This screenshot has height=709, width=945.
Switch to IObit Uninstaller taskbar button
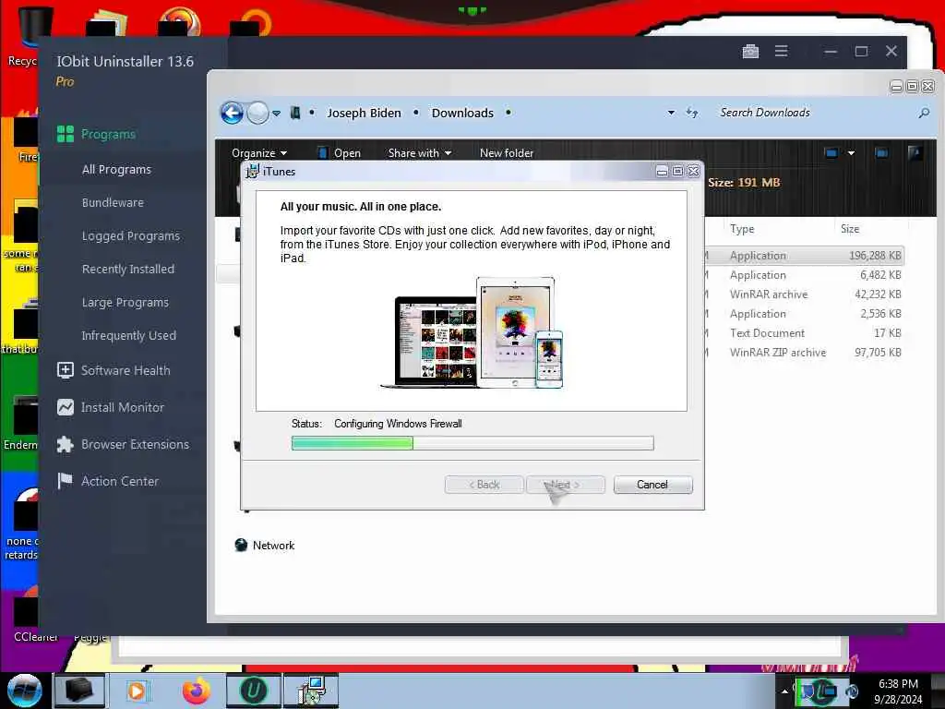tap(253, 691)
